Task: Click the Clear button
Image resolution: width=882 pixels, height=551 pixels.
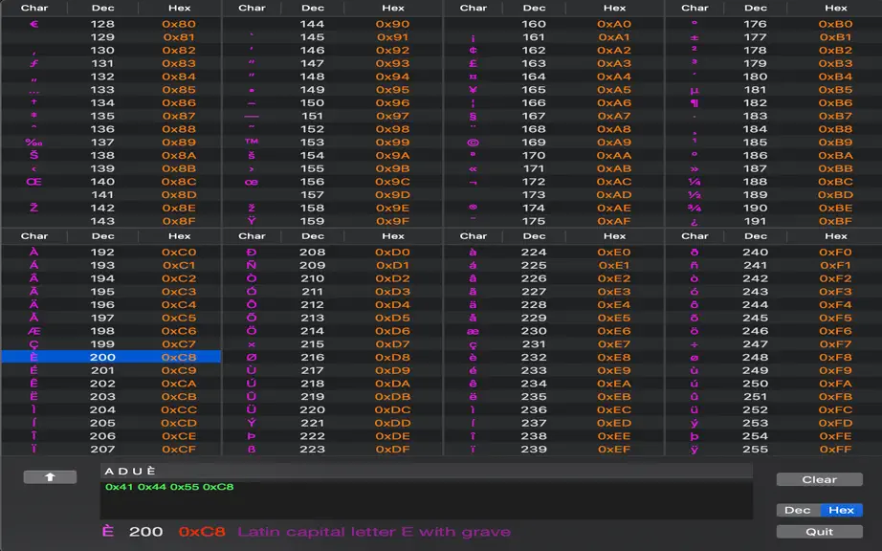Action: [820, 479]
